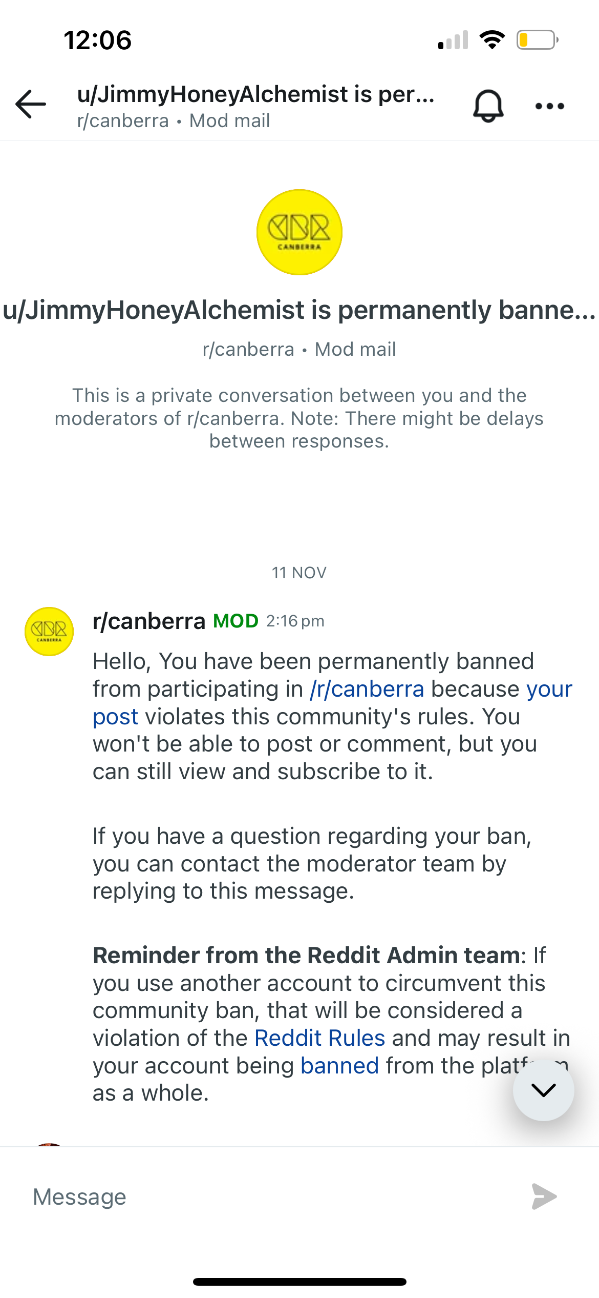The height and width of the screenshot is (1298, 599).
Task: Tap the cellular signal bars icon
Action: point(453,40)
